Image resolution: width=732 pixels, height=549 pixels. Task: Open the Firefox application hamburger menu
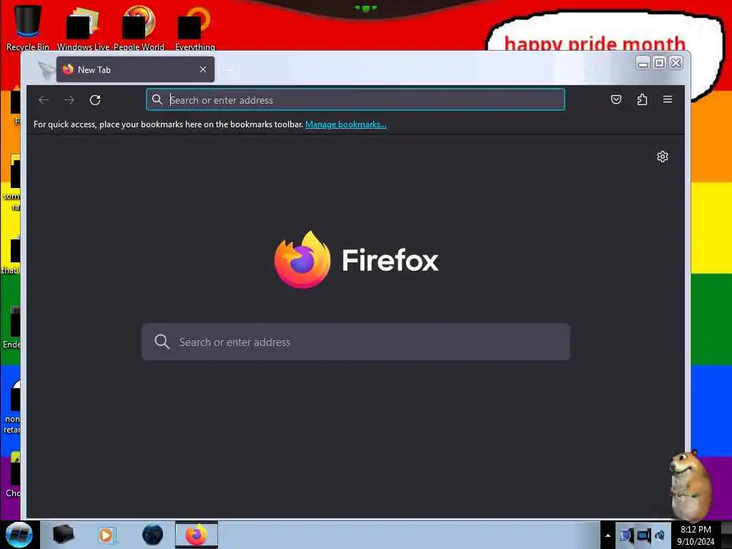(x=668, y=99)
